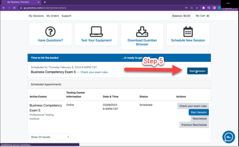239x147 pixels.
Task: Click Start Session in Actions column
Action: [x=199, y=112]
